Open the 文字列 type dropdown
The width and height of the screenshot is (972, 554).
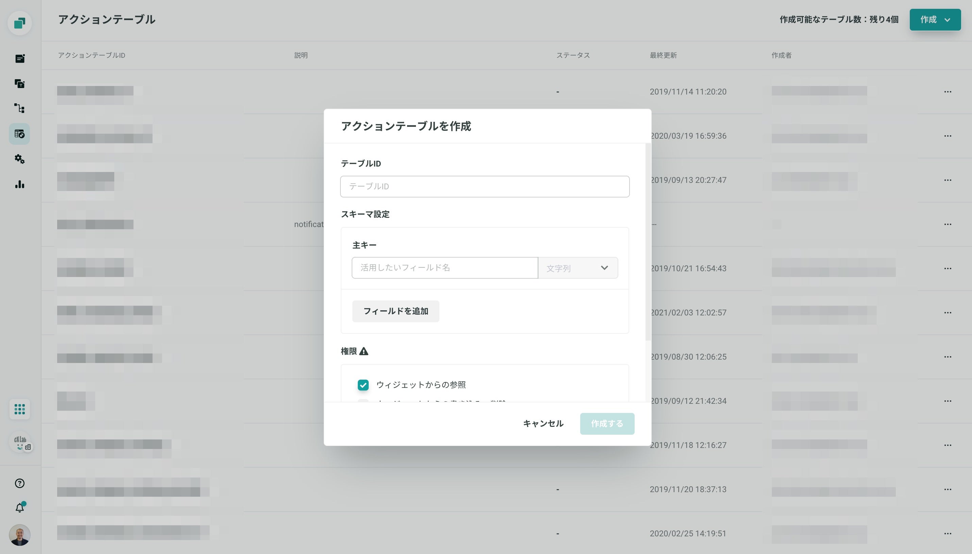click(578, 268)
